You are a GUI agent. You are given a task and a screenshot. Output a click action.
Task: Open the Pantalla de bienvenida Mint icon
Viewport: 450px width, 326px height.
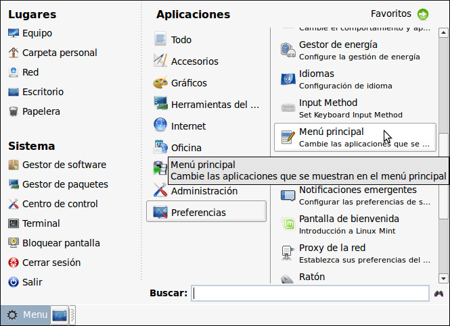click(288, 224)
